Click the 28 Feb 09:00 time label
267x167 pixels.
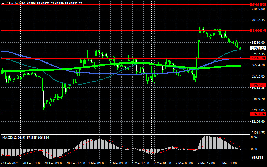(54, 163)
